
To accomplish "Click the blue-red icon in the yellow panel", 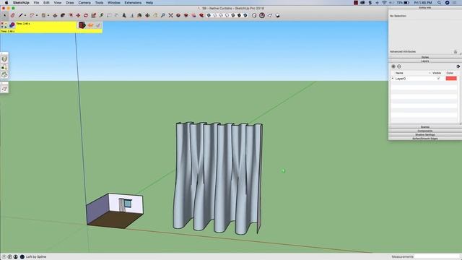I will click(x=12, y=25).
